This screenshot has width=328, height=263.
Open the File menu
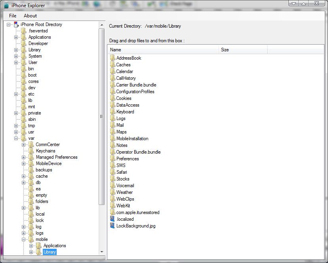[x=13, y=16]
